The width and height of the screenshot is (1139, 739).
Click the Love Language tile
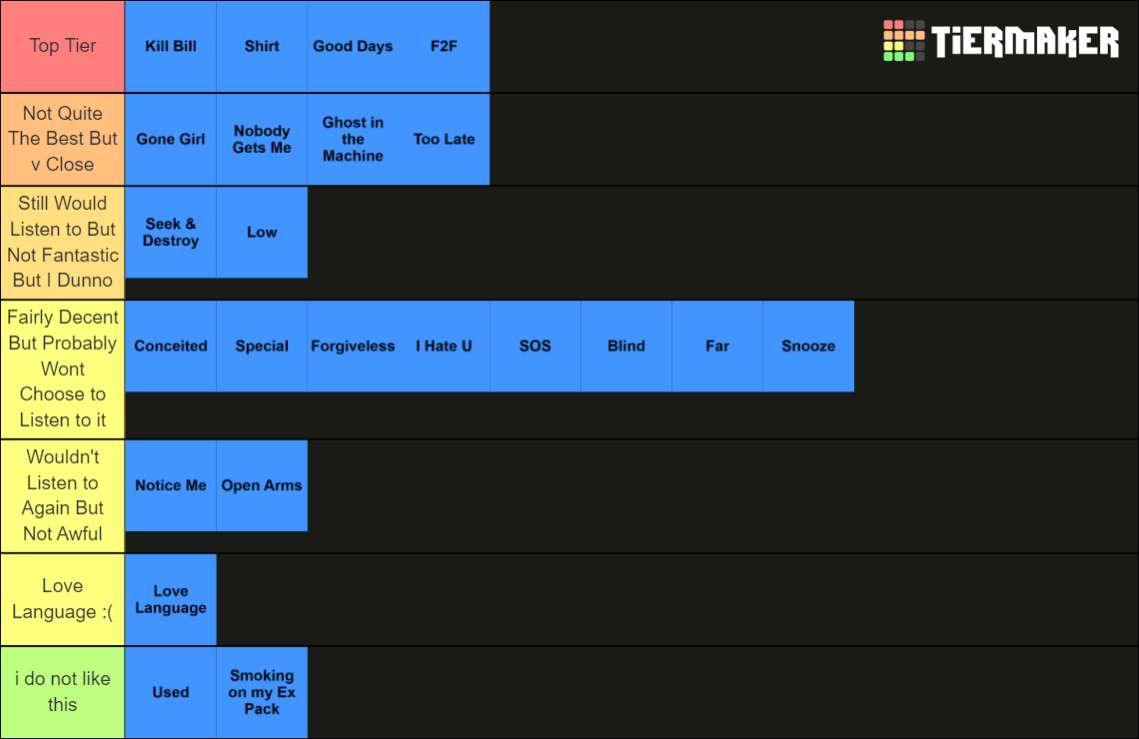(170, 598)
